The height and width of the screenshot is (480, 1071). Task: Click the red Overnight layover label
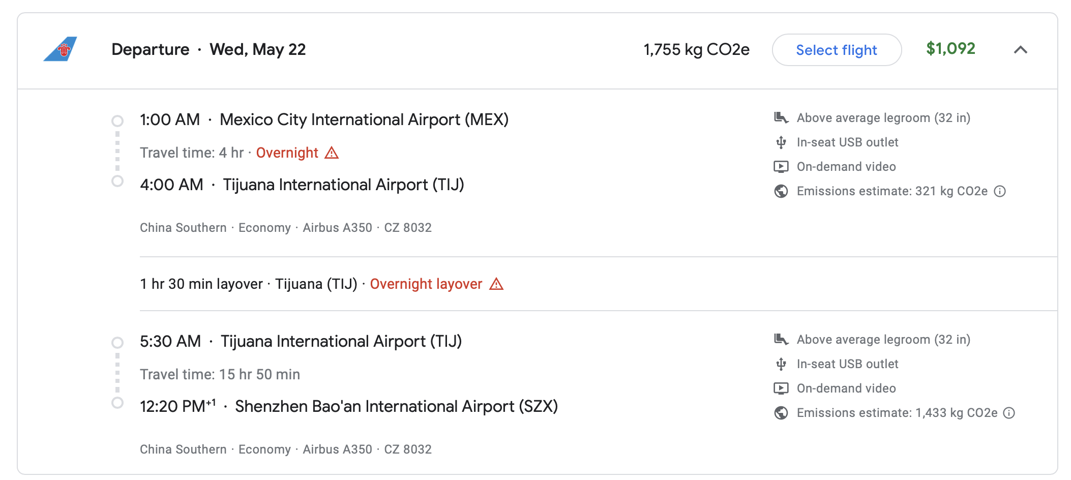pyautogui.click(x=426, y=284)
